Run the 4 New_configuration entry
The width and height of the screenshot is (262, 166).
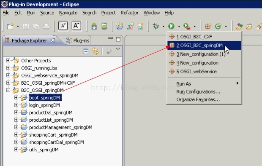pos(204,63)
